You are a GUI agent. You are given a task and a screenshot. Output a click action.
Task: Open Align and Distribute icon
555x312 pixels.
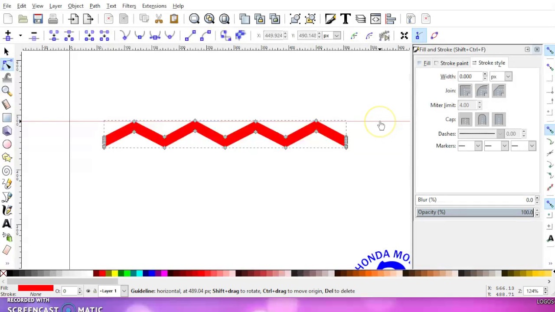pyautogui.click(x=391, y=19)
